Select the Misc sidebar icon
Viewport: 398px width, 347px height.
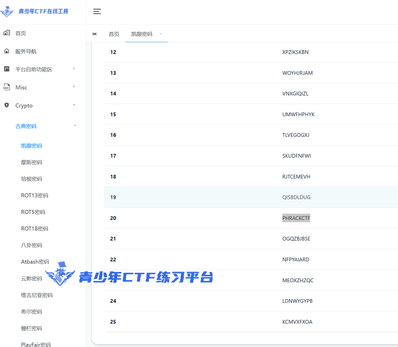(x=7, y=87)
